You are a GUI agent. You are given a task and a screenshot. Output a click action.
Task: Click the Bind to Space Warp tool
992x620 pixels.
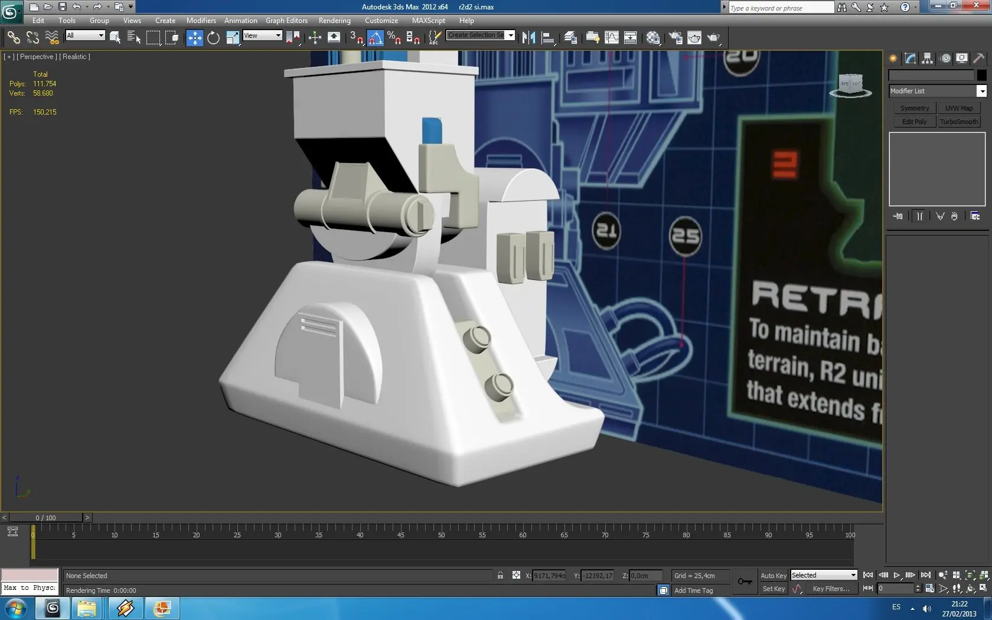pyautogui.click(x=52, y=38)
